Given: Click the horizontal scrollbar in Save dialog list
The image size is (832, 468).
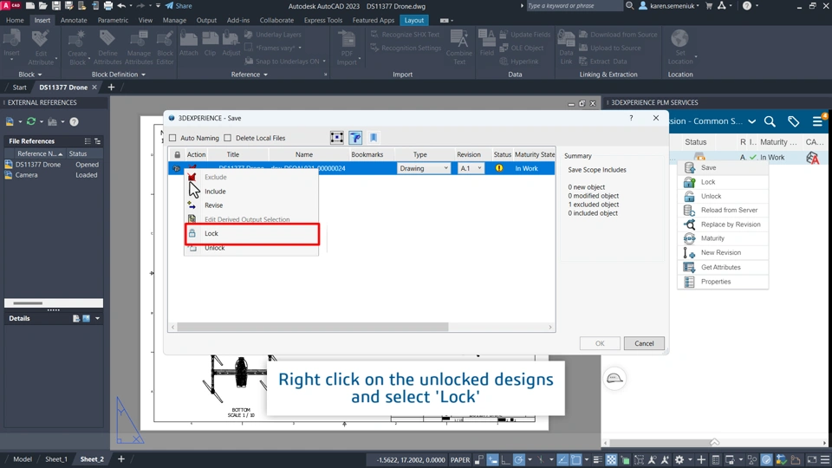Looking at the screenshot, I should point(313,327).
